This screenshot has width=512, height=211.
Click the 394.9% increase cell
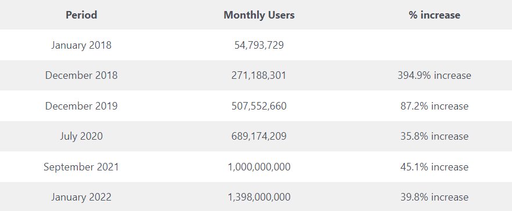click(x=434, y=75)
